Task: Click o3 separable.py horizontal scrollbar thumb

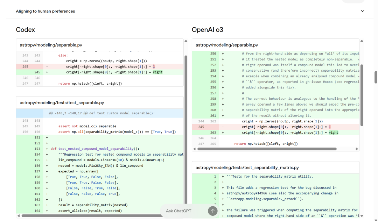Action: pos(267,149)
